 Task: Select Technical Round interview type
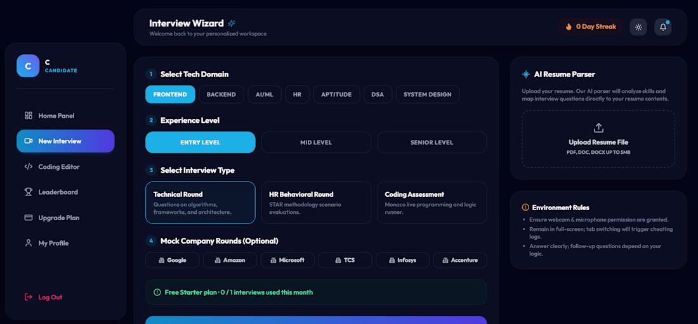point(201,203)
